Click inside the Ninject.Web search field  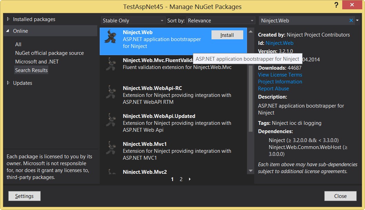pos(304,20)
